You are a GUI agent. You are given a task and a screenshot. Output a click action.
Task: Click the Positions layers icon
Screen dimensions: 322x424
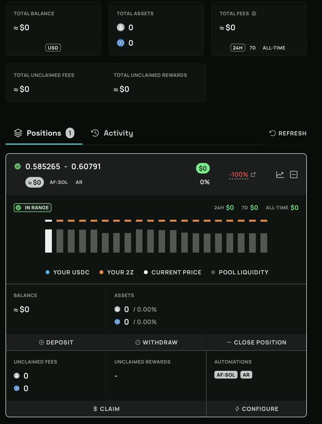point(18,133)
